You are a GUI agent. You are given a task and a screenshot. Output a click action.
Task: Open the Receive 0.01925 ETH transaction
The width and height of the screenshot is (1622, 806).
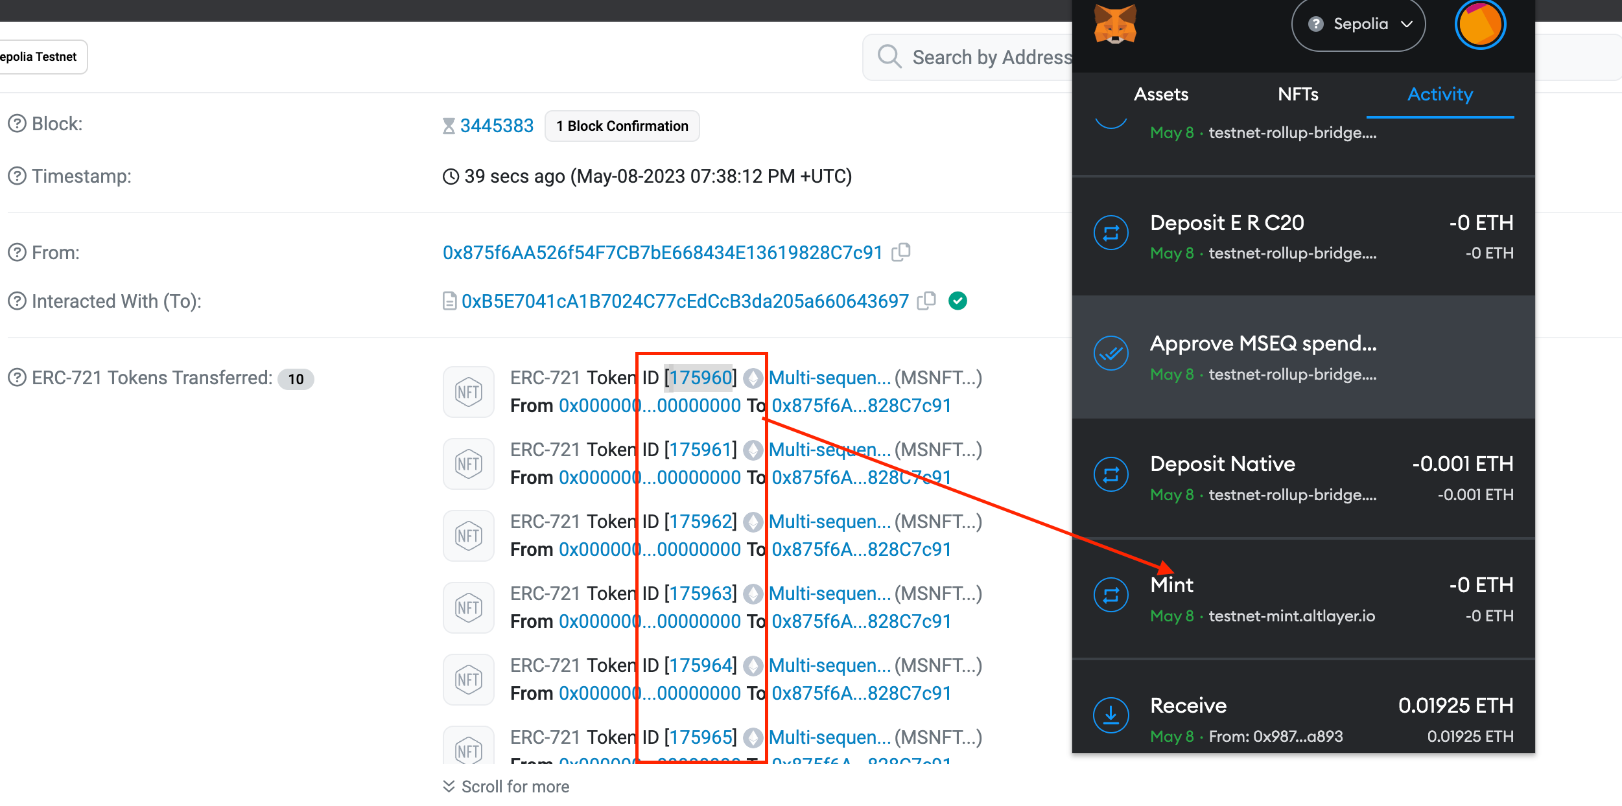coord(1303,708)
